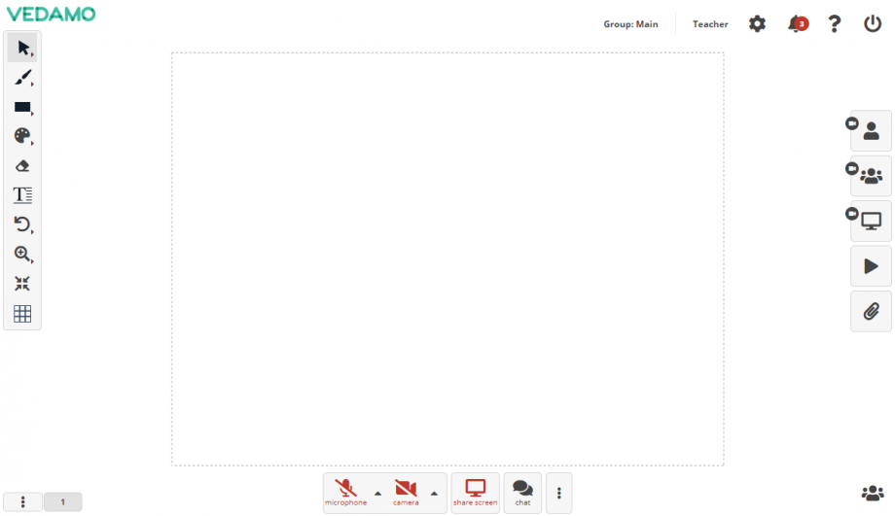Open the zoom magnifier tool
The image size is (895, 516).
click(23, 255)
